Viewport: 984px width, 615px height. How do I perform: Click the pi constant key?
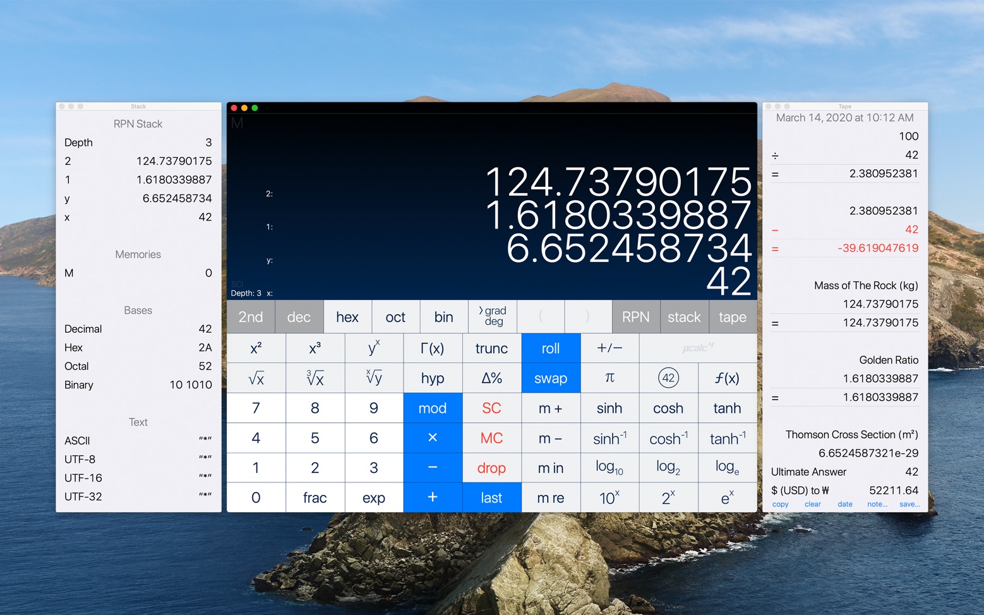609,378
